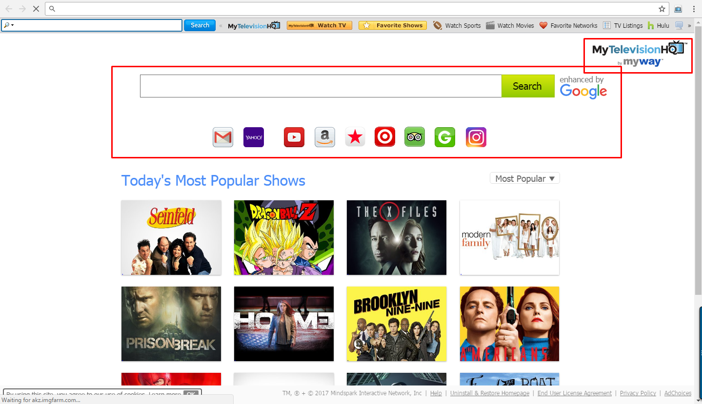Go back with the browser back arrow

(9, 9)
